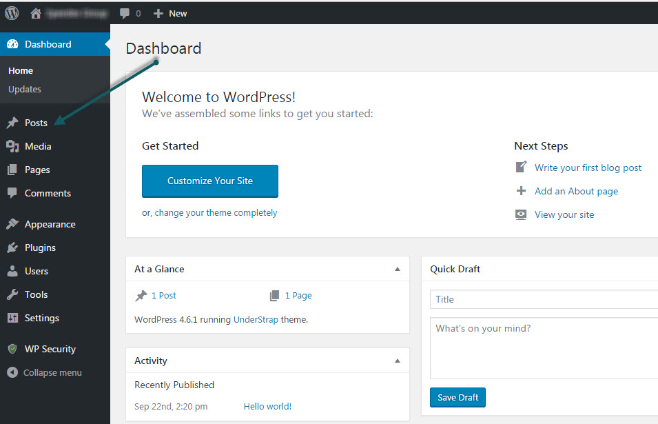
Task: Focus the Quick Draft Title field
Action: (x=544, y=299)
